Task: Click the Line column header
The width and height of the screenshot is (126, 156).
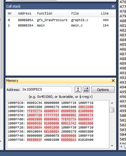Action: pyautogui.click(x=105, y=13)
